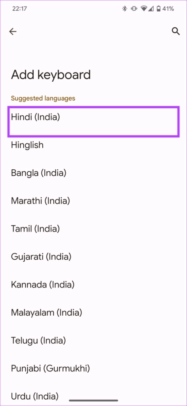Select the Hinglish keyboard

point(93,145)
